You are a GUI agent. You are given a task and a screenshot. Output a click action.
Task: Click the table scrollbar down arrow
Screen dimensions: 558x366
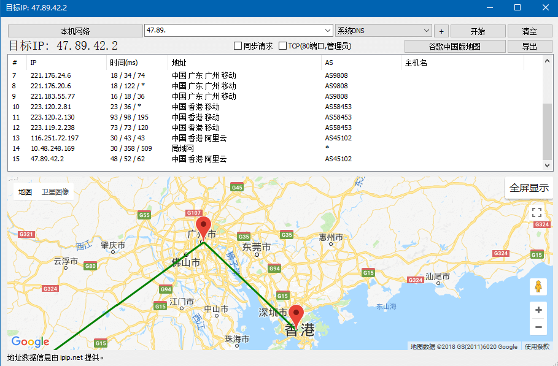coord(547,166)
